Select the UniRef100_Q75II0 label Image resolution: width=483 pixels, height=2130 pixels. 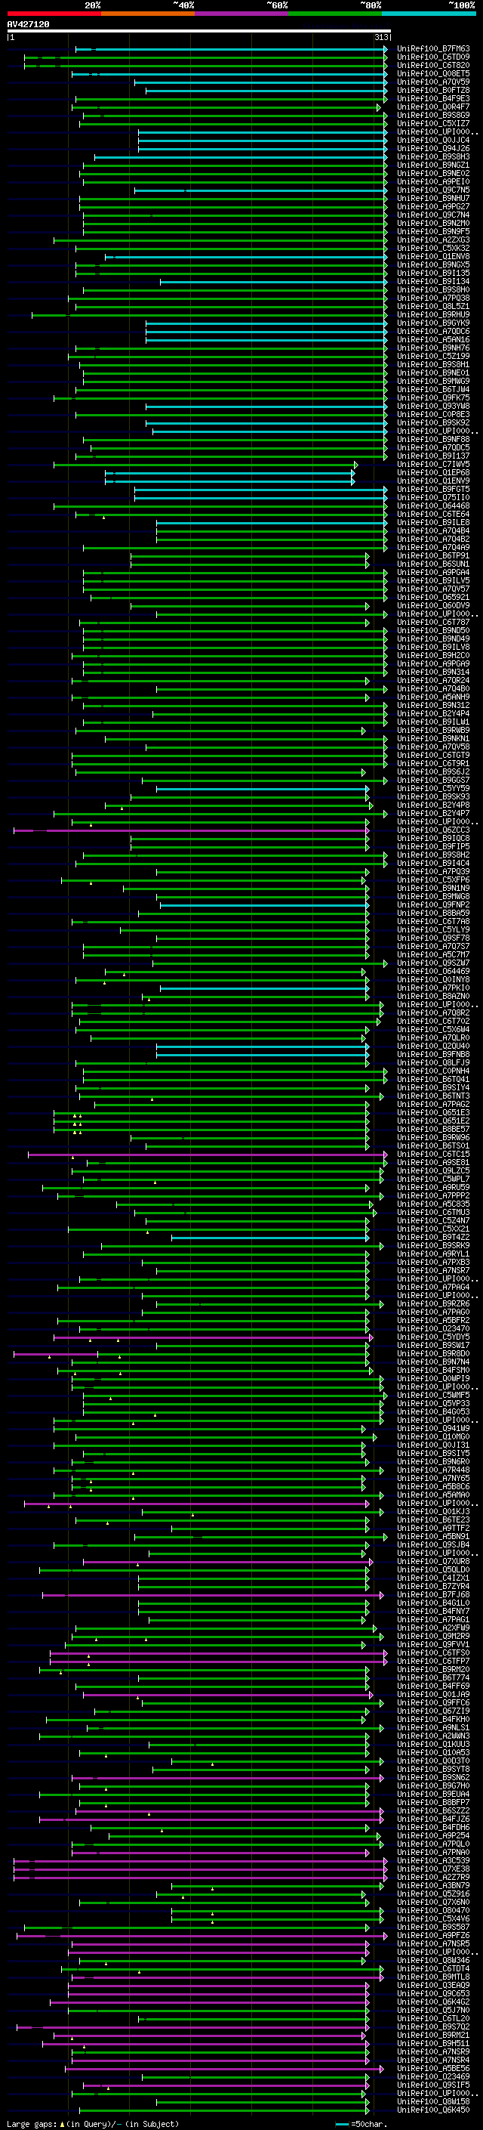(433, 497)
